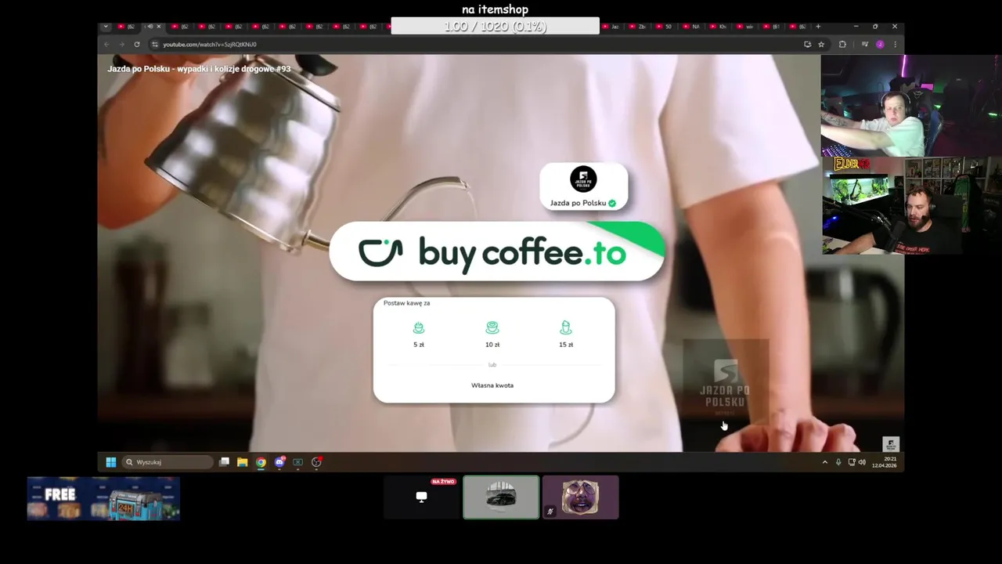
Task: Select the 'NA ŻYWO' screen share tile
Action: coord(421,497)
